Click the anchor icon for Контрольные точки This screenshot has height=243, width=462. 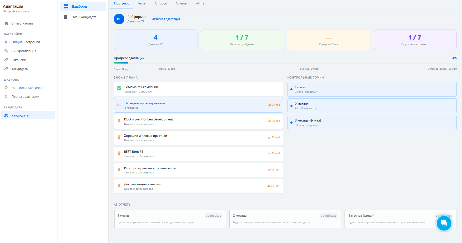(6, 88)
